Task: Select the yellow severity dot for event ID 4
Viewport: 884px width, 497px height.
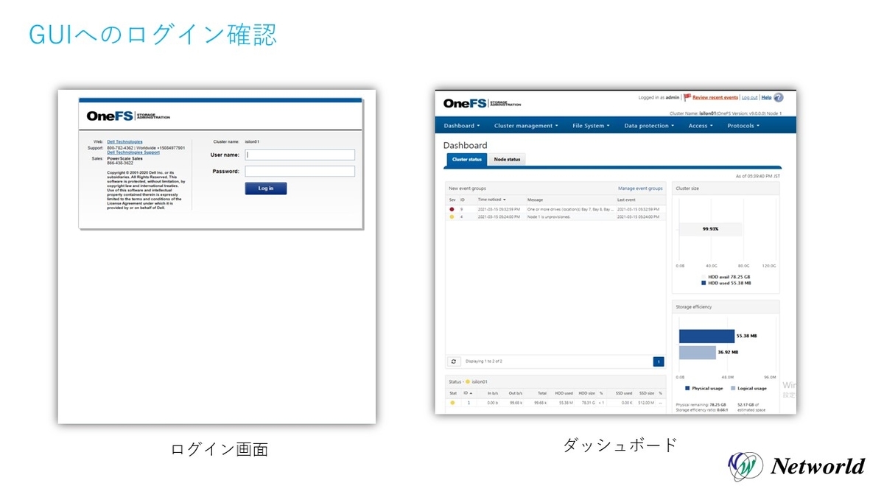Action: pos(452,217)
